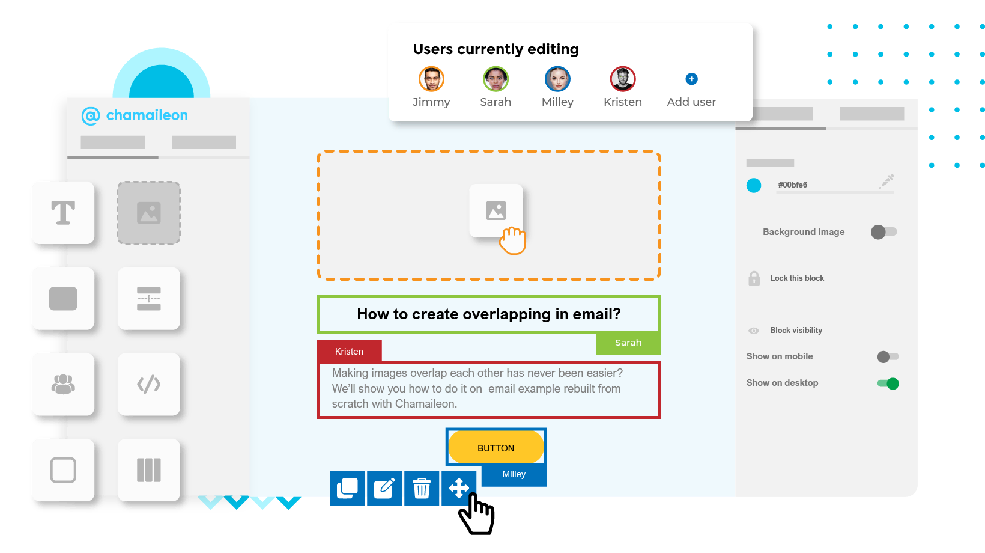Viewport: 985px width, 553px height.
Task: Select Kristen's avatar in Users currently editing
Action: [x=622, y=78]
